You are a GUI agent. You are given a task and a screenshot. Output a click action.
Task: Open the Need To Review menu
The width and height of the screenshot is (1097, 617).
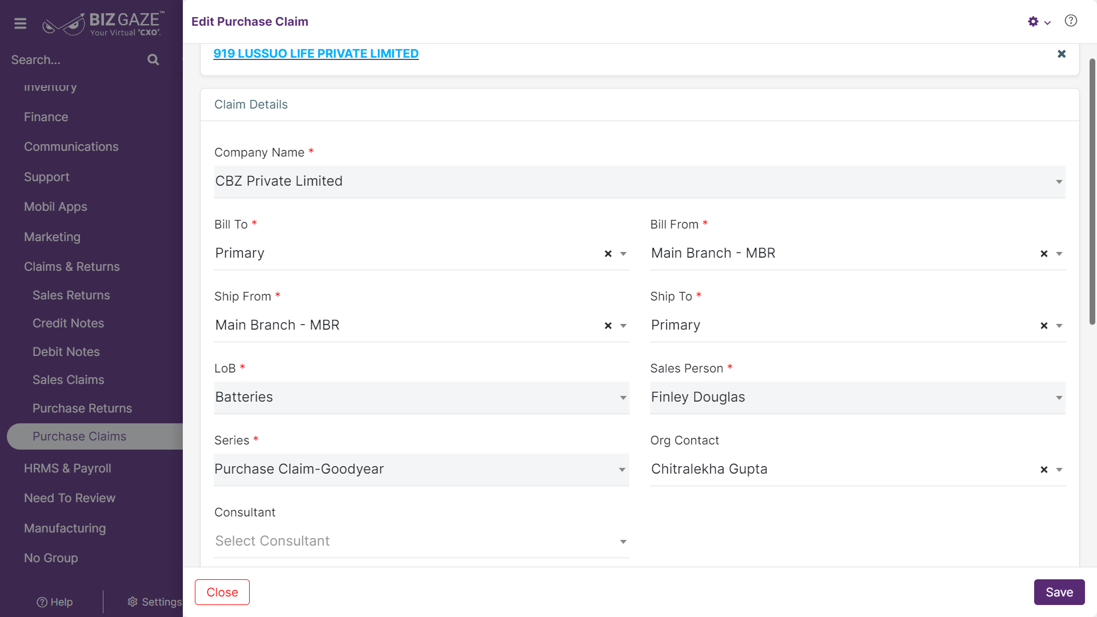(69, 498)
